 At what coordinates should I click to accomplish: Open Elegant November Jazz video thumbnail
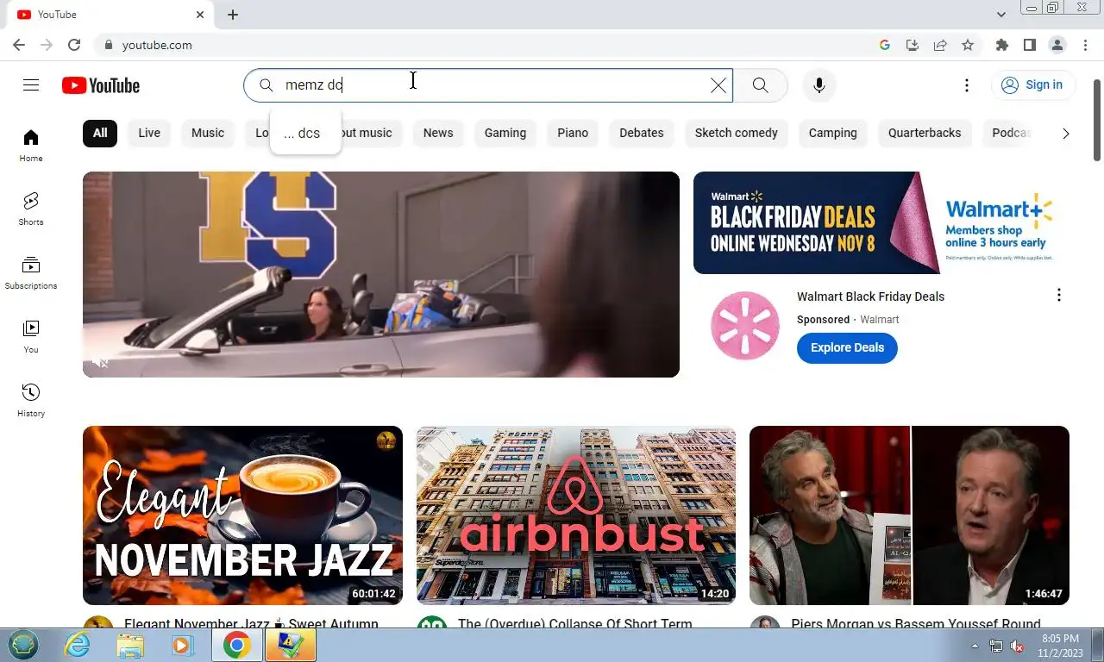[242, 515]
